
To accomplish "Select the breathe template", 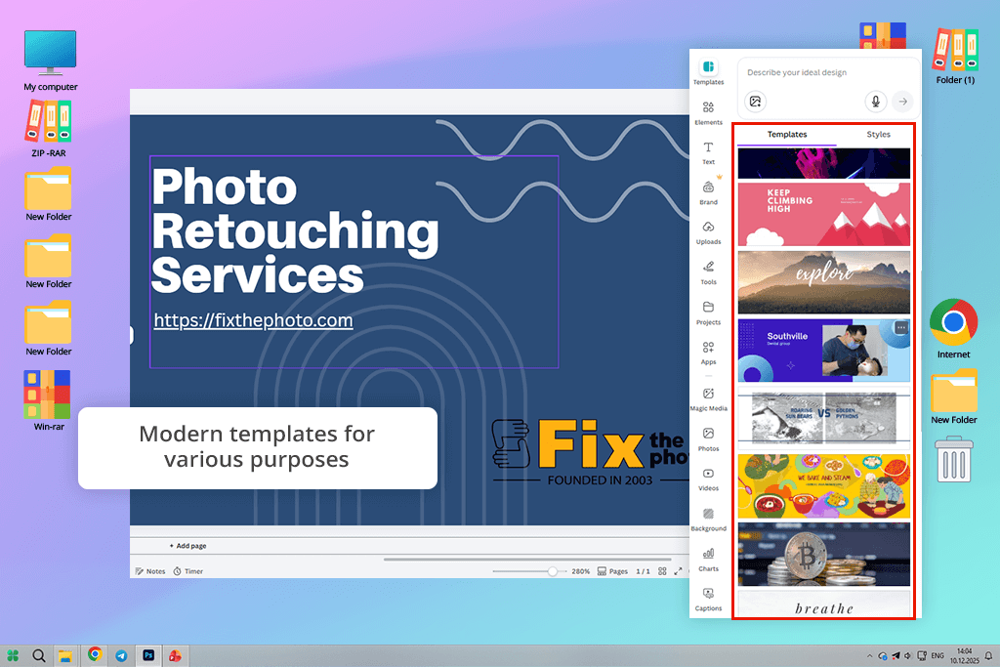I will click(x=824, y=604).
